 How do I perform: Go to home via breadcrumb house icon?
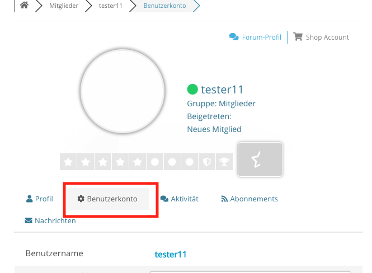[x=24, y=5]
